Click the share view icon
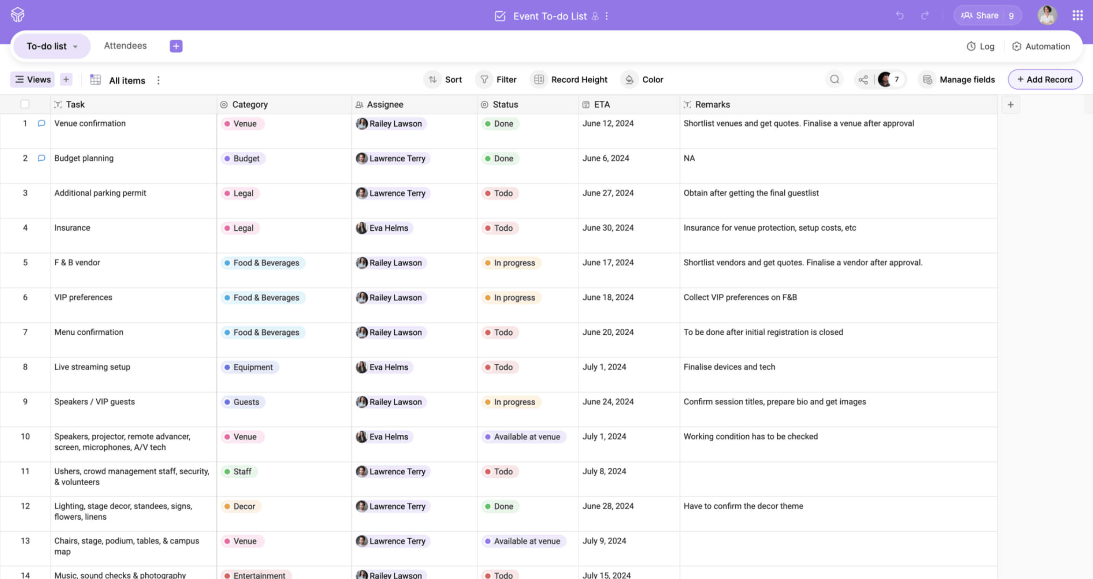 click(863, 79)
